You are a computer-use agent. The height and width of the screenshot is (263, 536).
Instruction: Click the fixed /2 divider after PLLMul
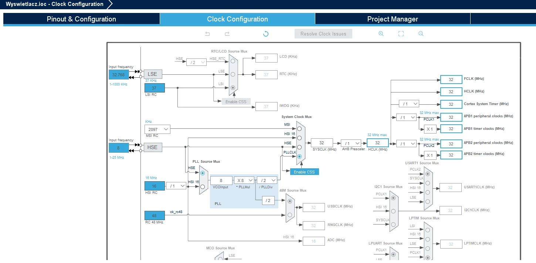pos(268,200)
